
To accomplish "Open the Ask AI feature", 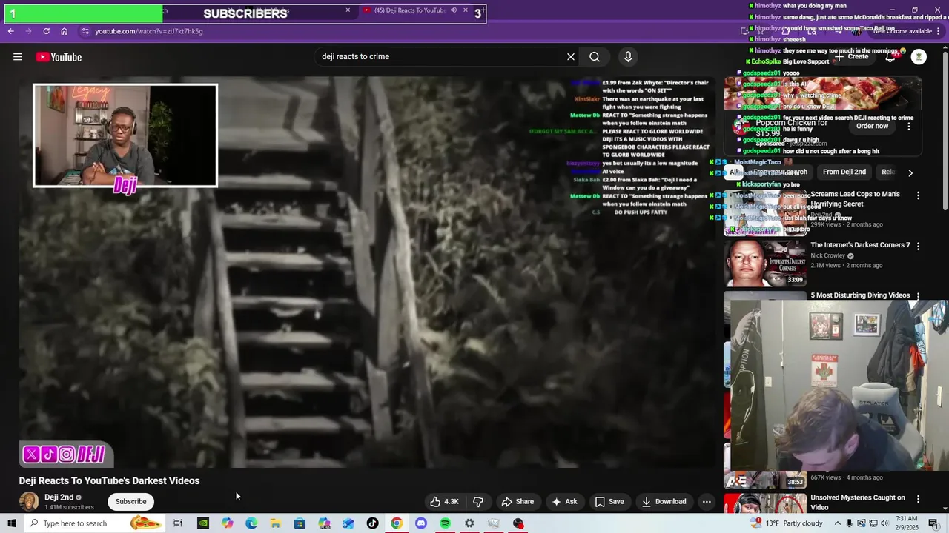I will [x=564, y=501].
